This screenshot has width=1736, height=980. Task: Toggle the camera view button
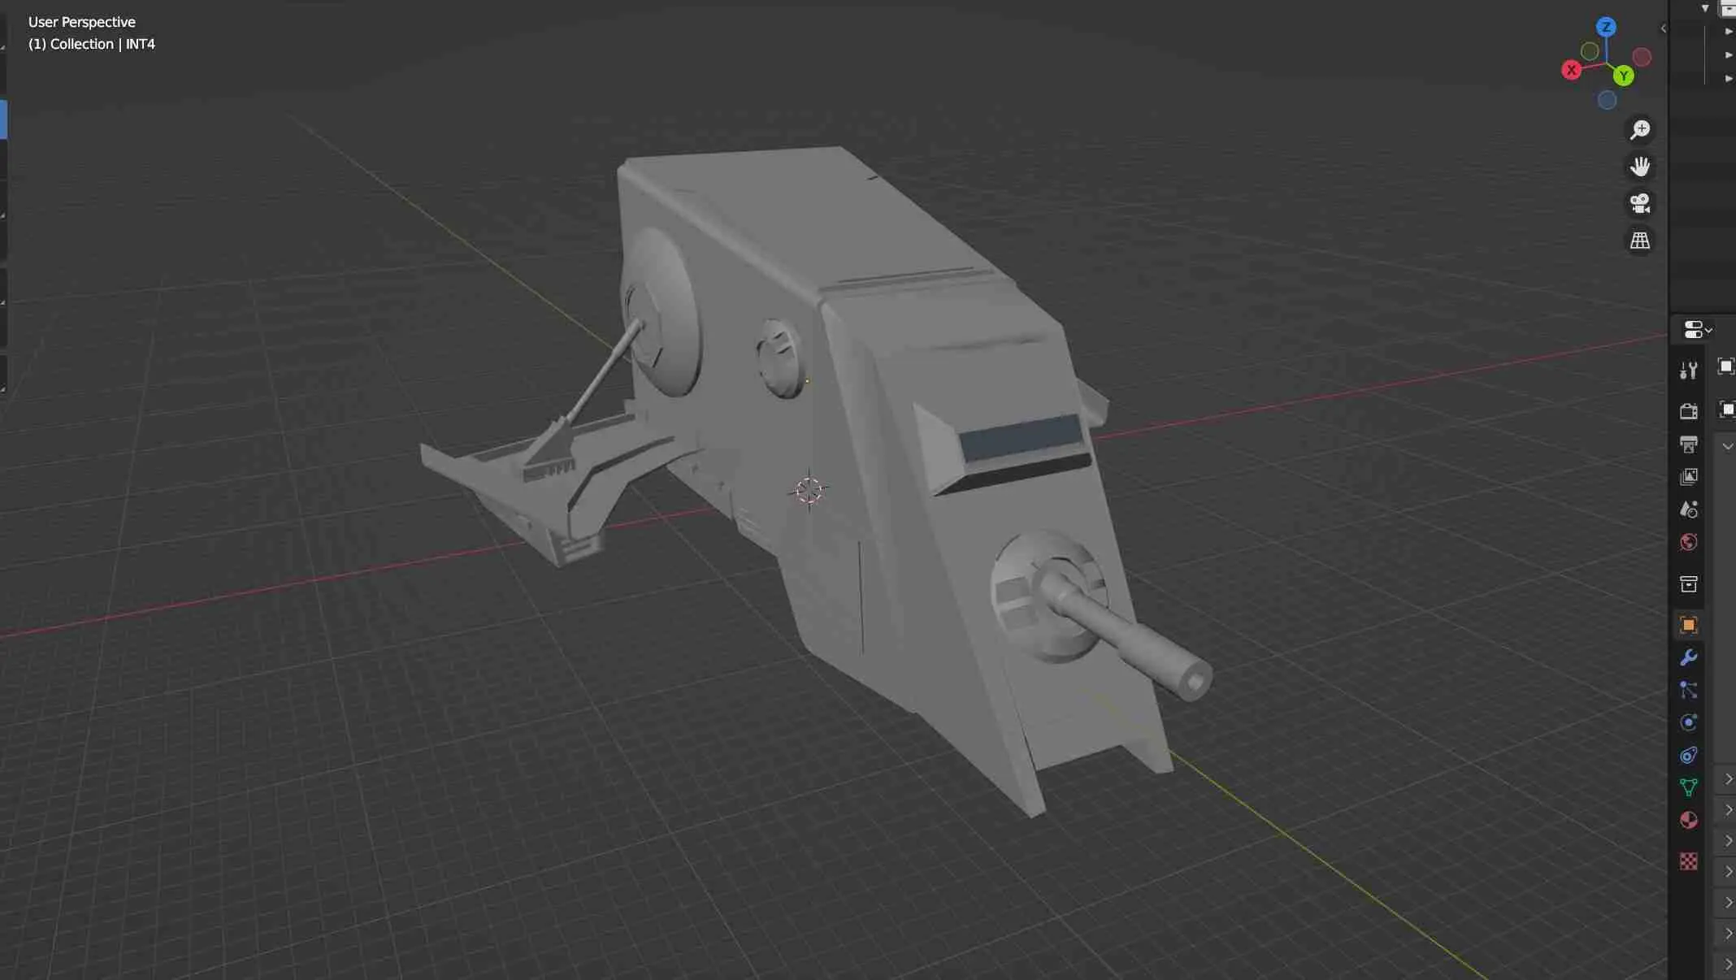[x=1640, y=203]
